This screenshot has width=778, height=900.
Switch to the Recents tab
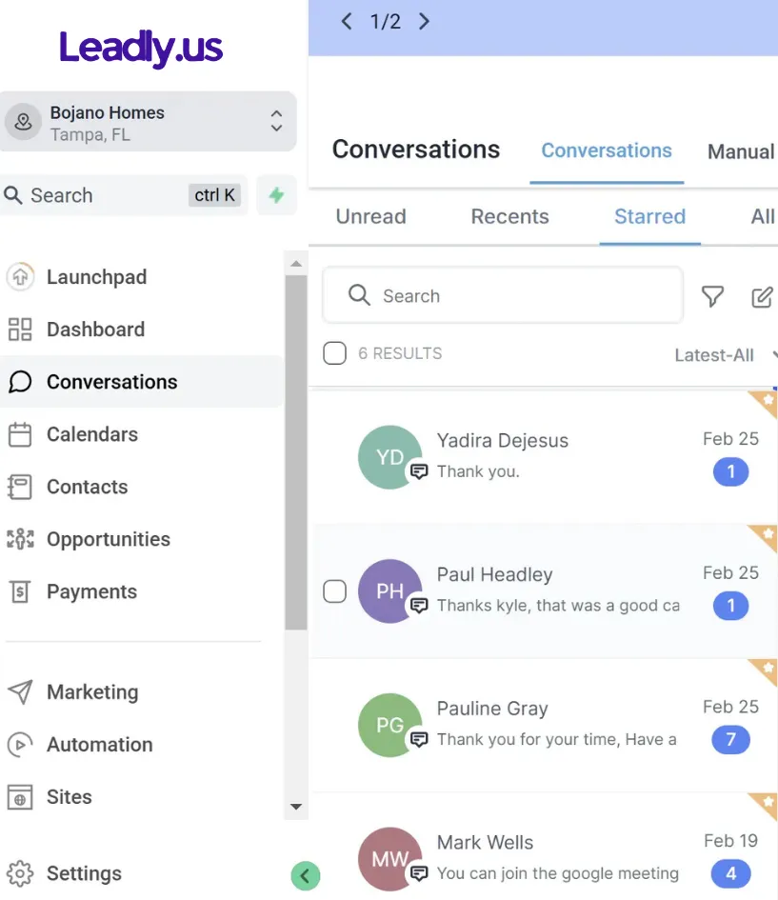(x=509, y=216)
